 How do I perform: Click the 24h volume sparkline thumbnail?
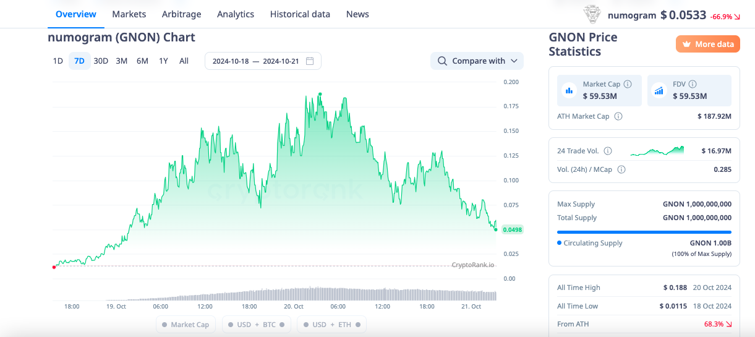tap(657, 151)
